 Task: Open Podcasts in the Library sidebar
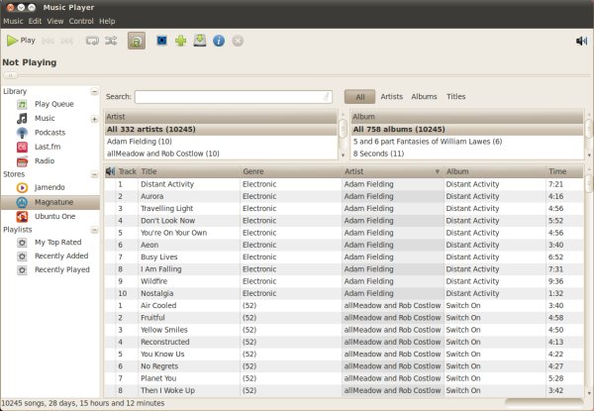click(x=49, y=132)
